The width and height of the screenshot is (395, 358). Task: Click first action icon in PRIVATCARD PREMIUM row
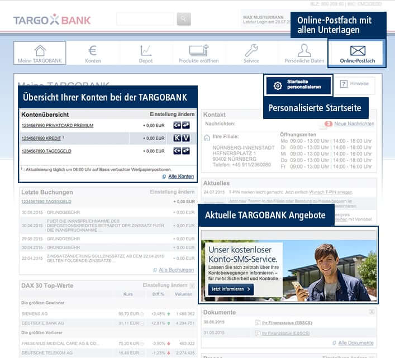pos(177,125)
